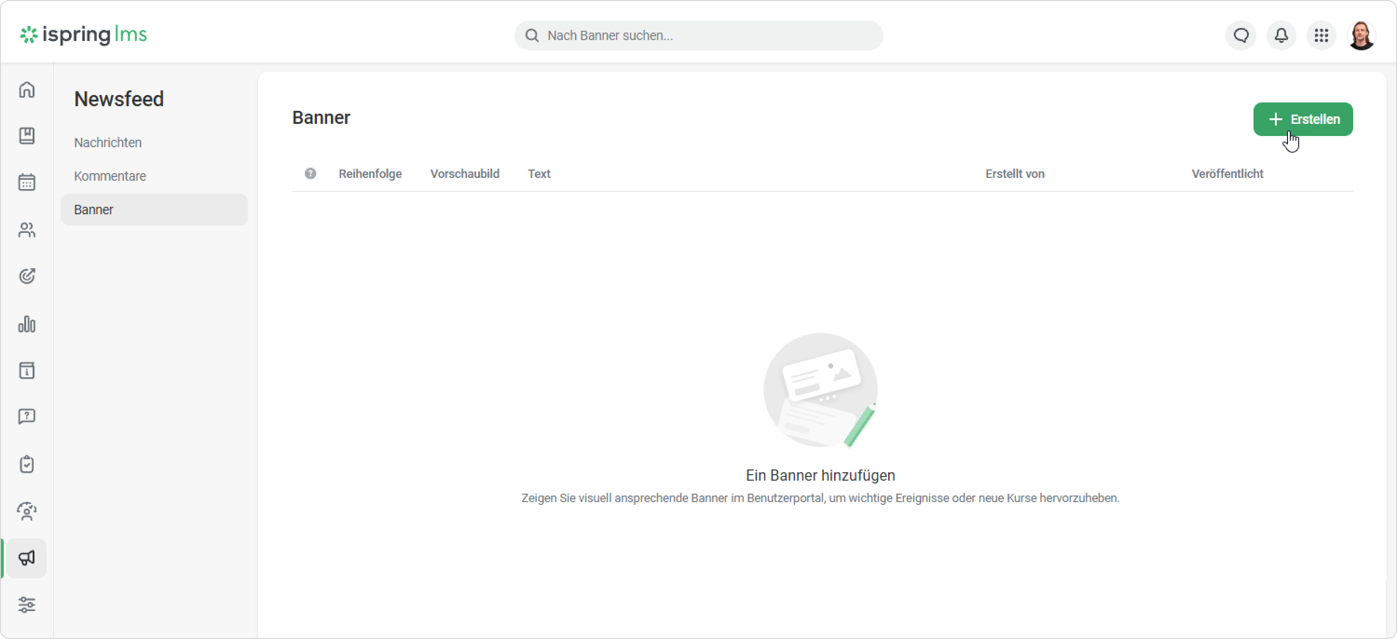Click the Reihenfolge column header
The width and height of the screenshot is (1397, 639).
coord(370,173)
